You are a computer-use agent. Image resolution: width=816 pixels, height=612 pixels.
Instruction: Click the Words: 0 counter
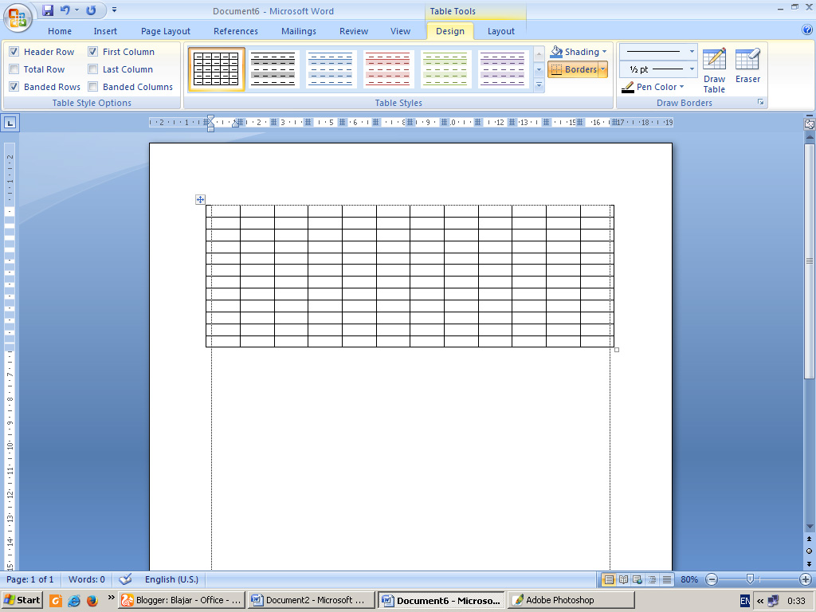coord(85,579)
